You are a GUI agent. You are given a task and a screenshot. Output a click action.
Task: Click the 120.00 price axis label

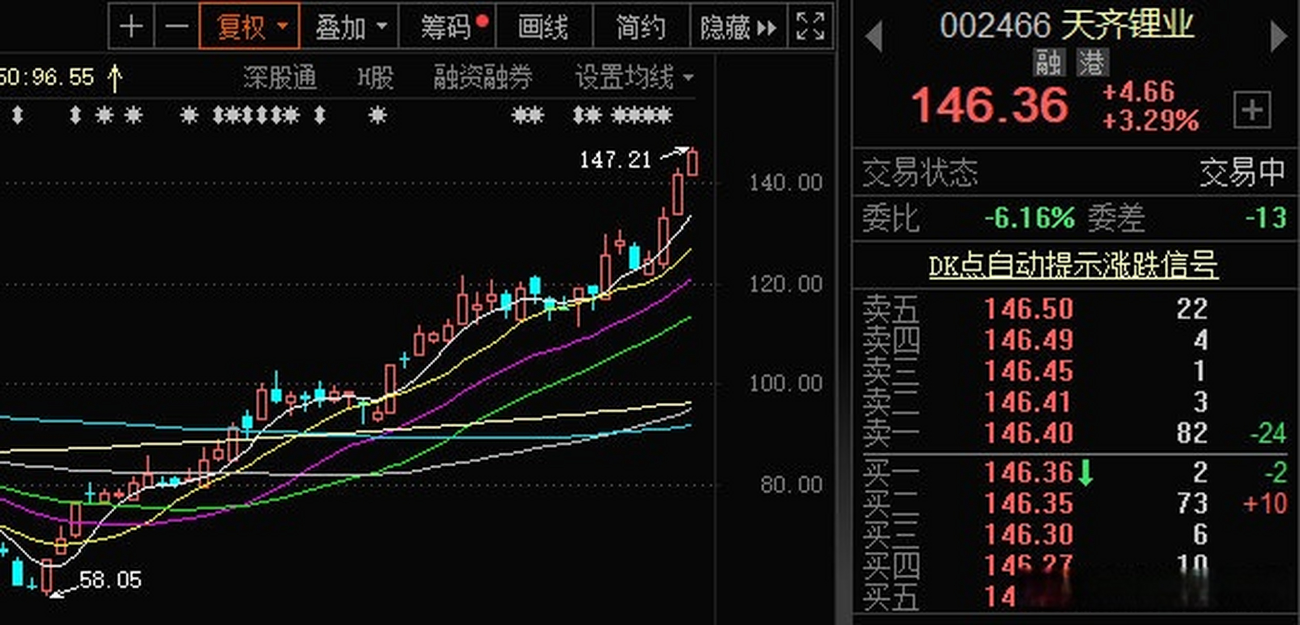pos(786,284)
